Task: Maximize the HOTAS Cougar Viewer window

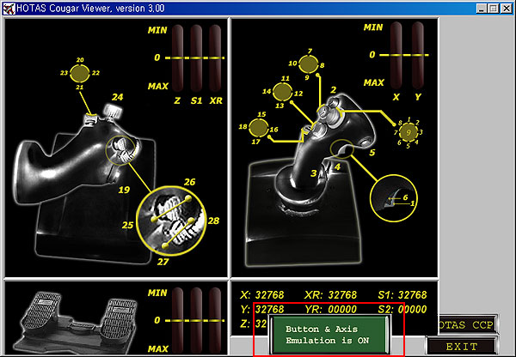Action: point(494,9)
